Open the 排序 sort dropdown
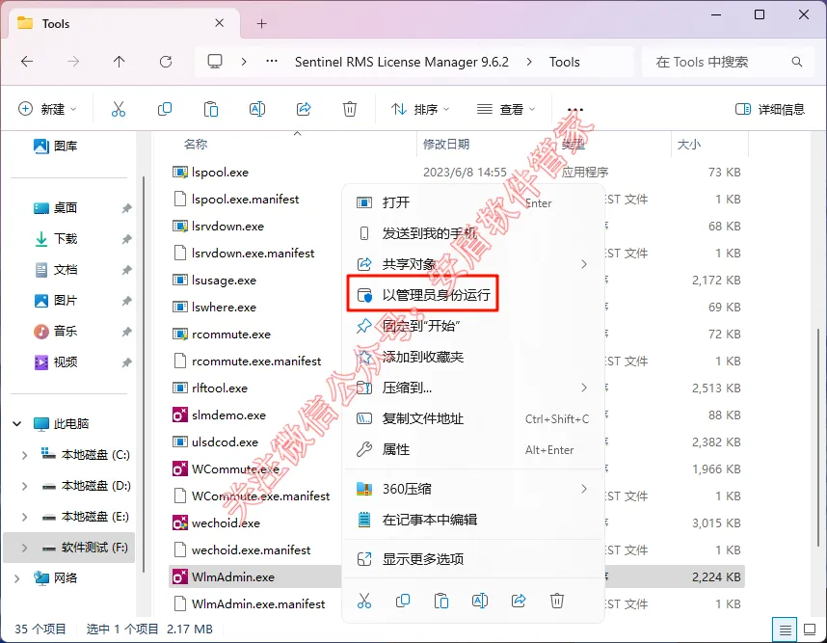The image size is (827, 643). (x=420, y=109)
